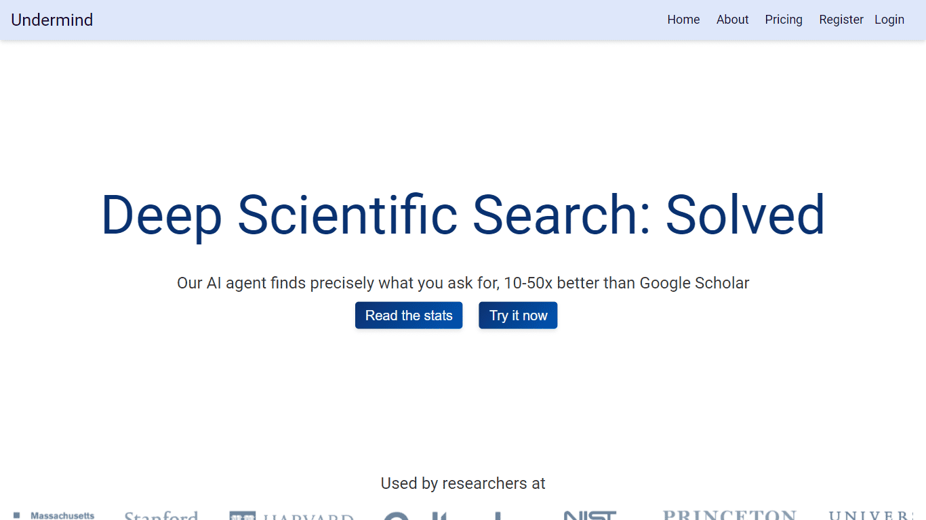Click the Undermind brand name
Viewport: 926px width, 520px height.
52,20
